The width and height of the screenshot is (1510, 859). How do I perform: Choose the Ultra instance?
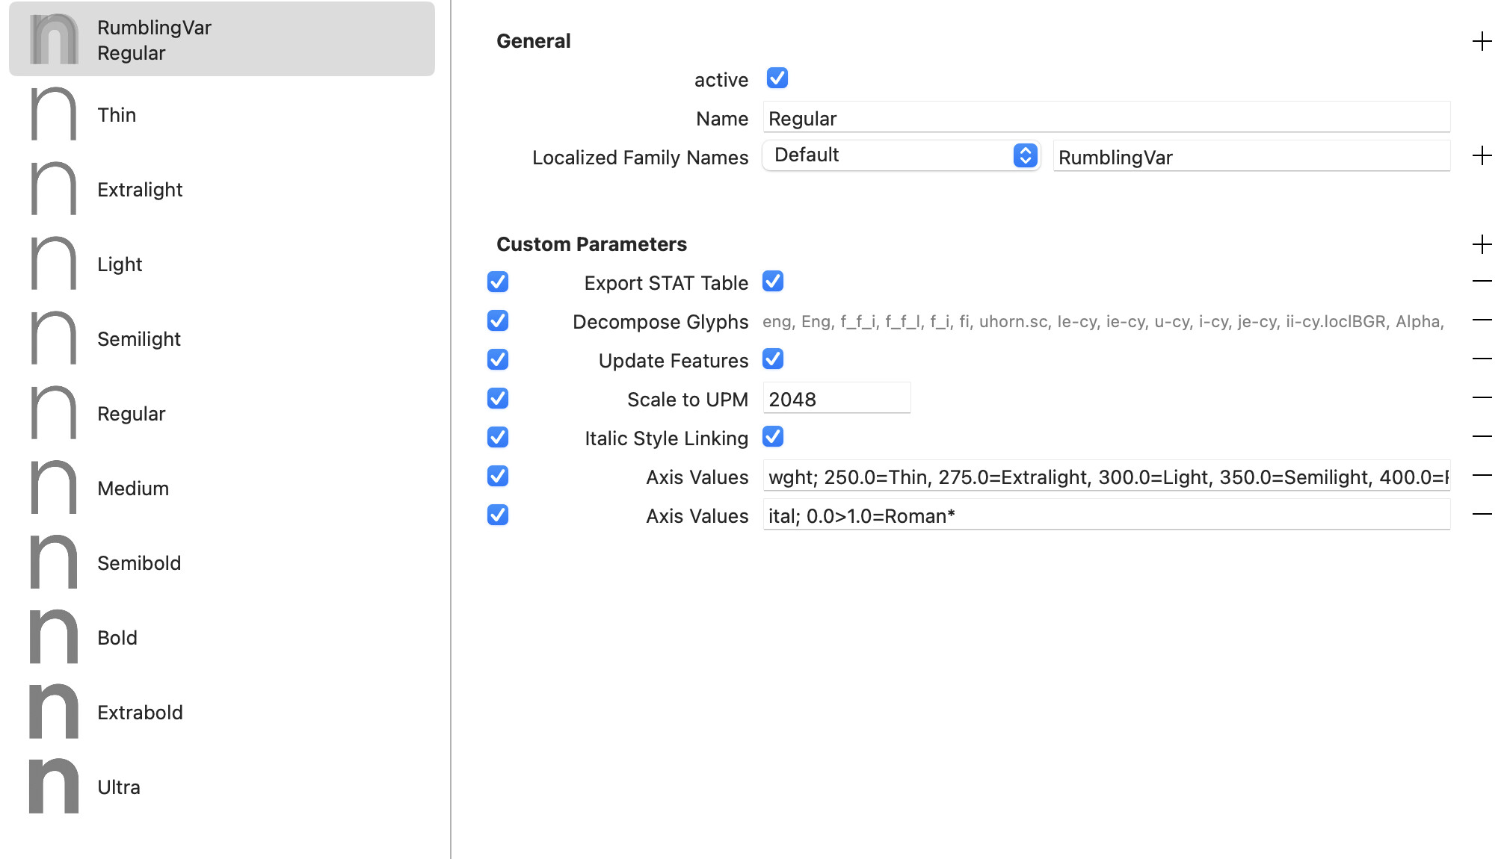(119, 787)
